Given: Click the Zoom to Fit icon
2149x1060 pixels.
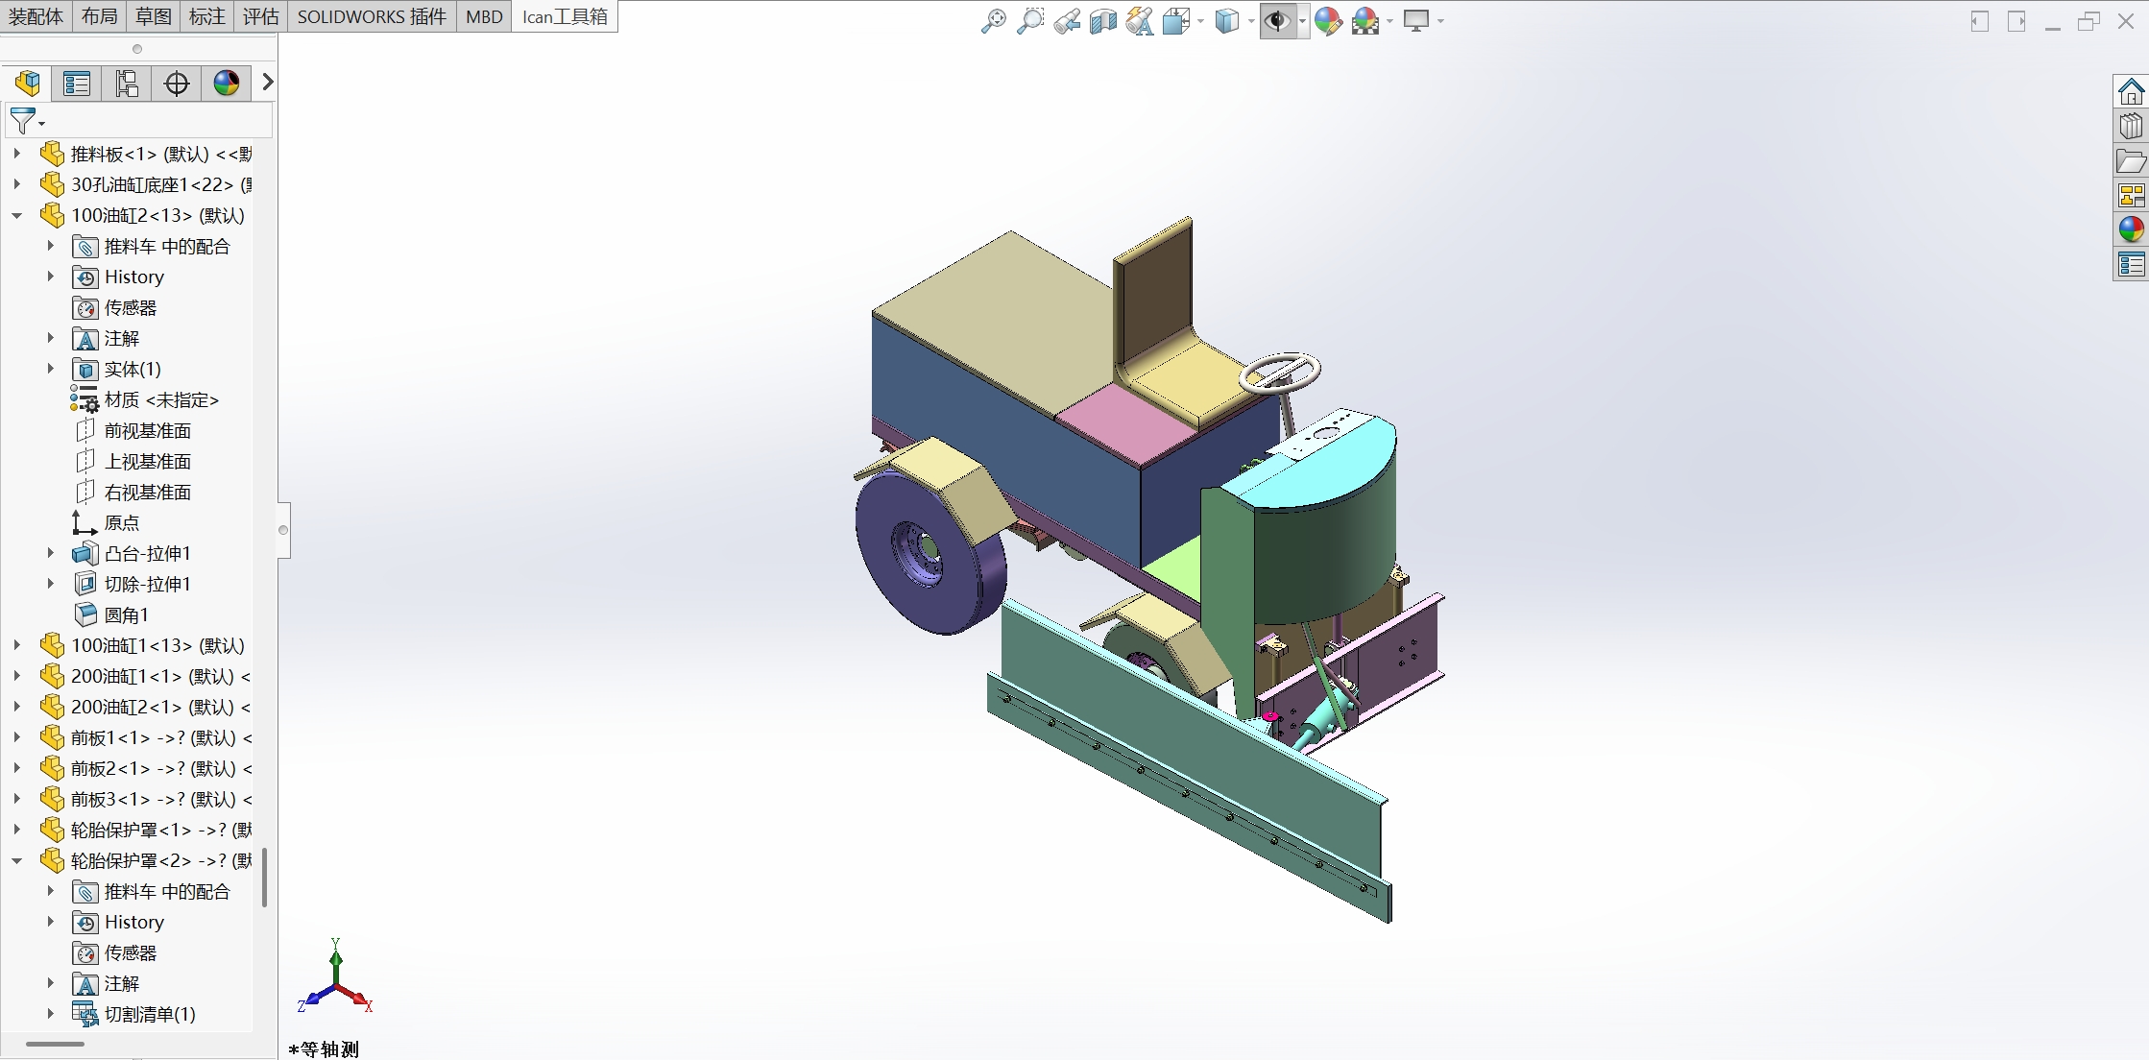Looking at the screenshot, I should (x=993, y=21).
